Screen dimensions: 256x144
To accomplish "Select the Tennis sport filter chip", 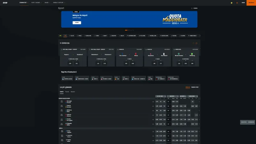I will click(97, 36).
